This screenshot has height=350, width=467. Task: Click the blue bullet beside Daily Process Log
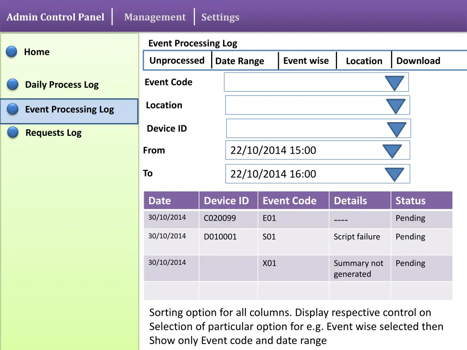(x=13, y=84)
